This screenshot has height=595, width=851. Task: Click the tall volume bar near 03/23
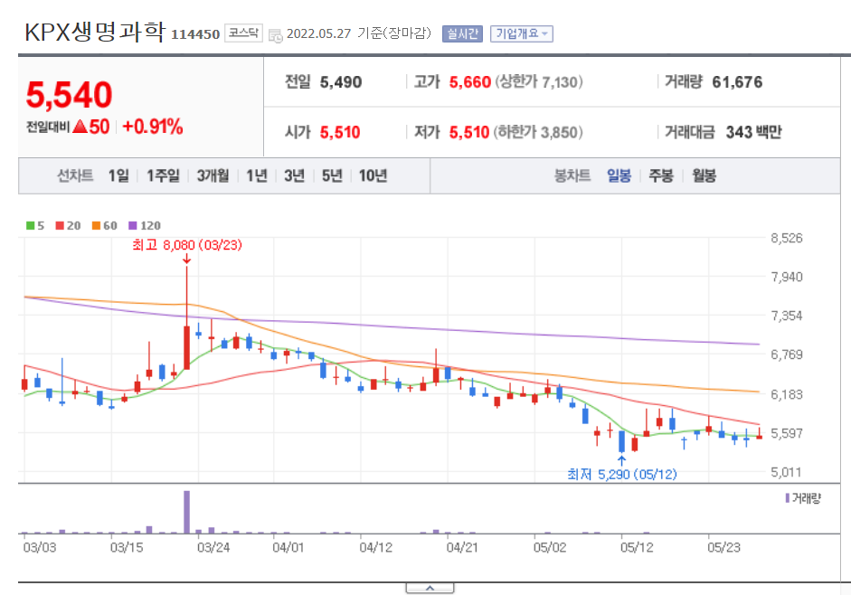(x=186, y=512)
